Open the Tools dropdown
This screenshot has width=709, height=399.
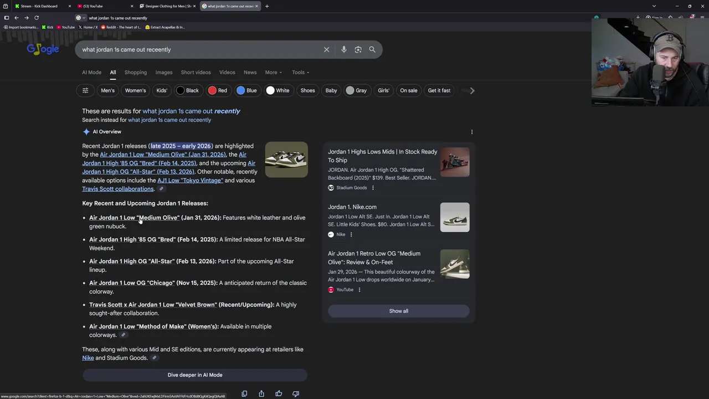[x=300, y=73]
